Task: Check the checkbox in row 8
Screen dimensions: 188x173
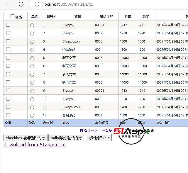Action: (8, 82)
